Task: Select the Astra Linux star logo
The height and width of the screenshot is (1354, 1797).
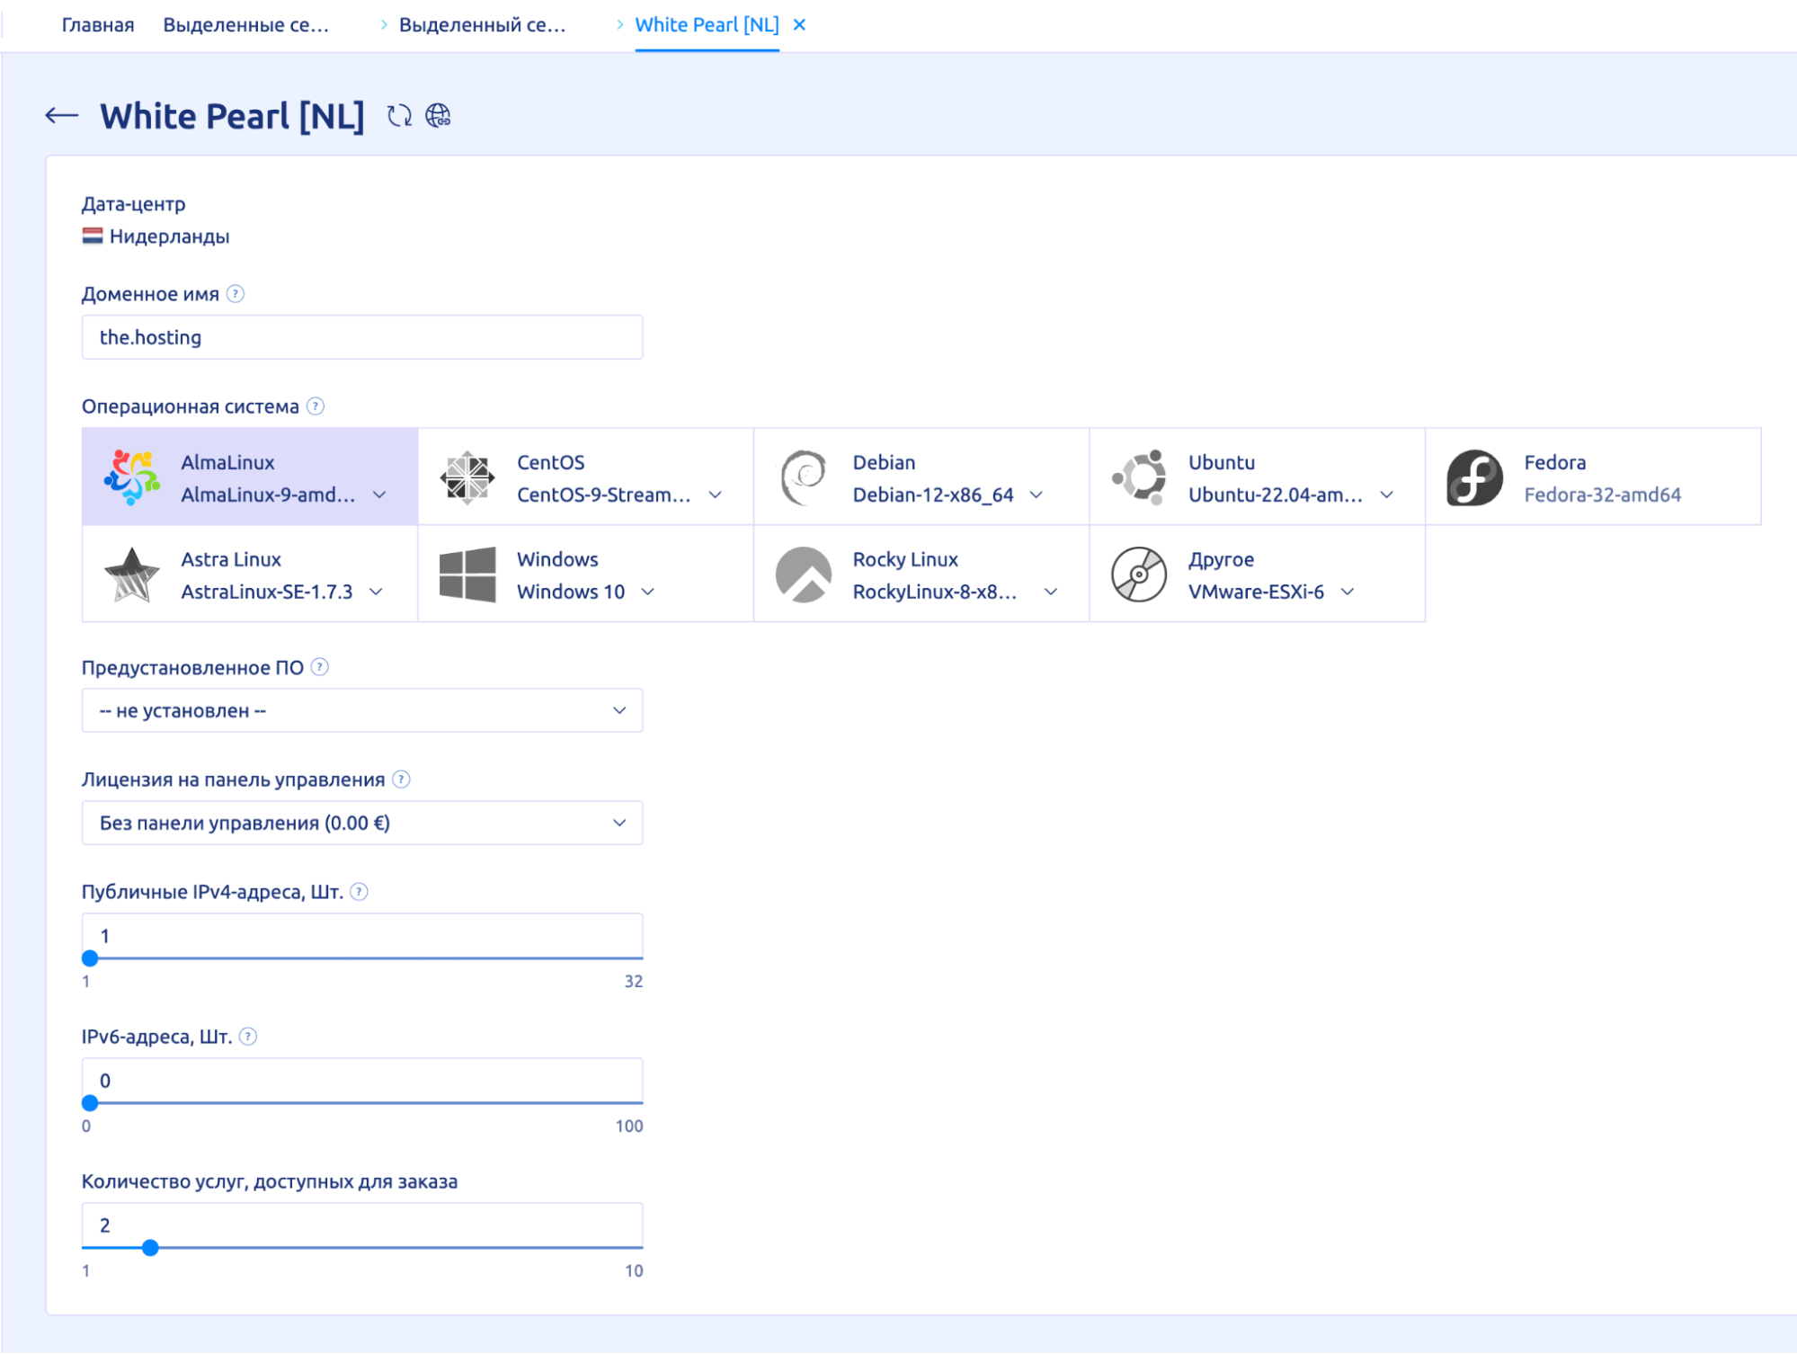Action: (132, 575)
